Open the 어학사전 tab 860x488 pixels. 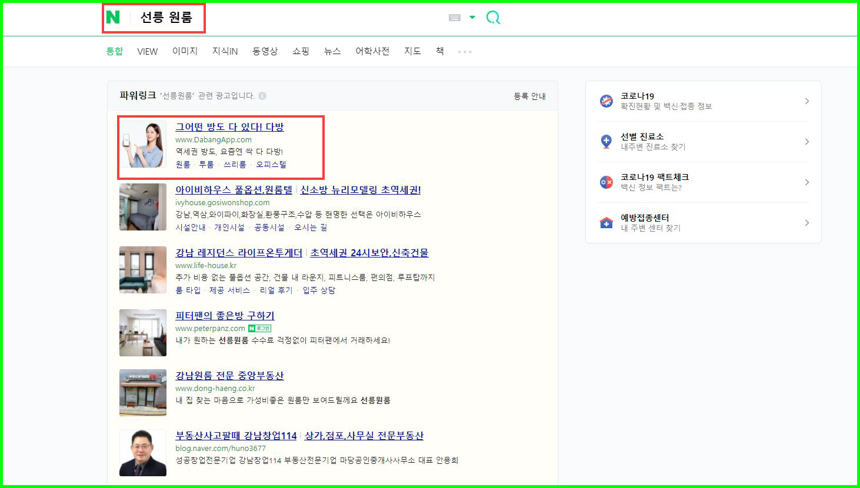tap(372, 51)
